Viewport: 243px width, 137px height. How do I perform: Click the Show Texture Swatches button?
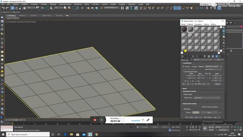(210, 107)
